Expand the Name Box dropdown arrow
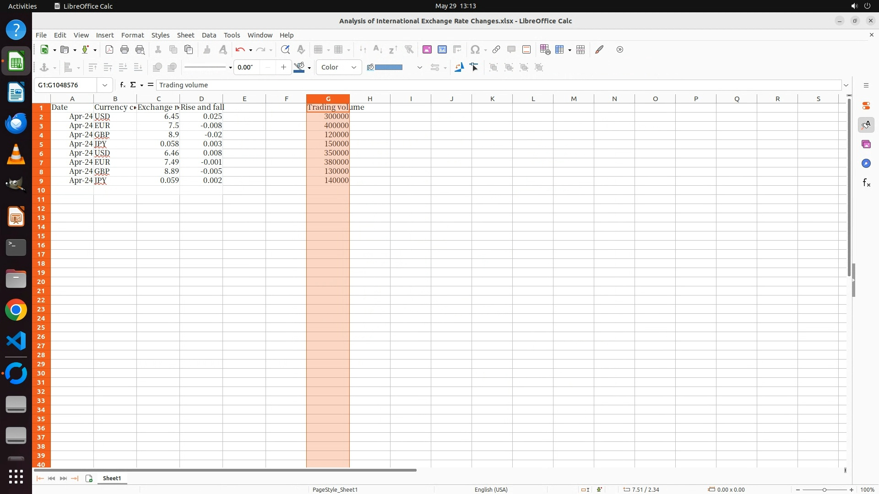 tap(105, 85)
